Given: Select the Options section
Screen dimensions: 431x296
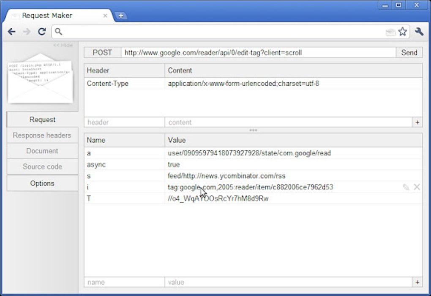Looking at the screenshot, I should point(42,183).
